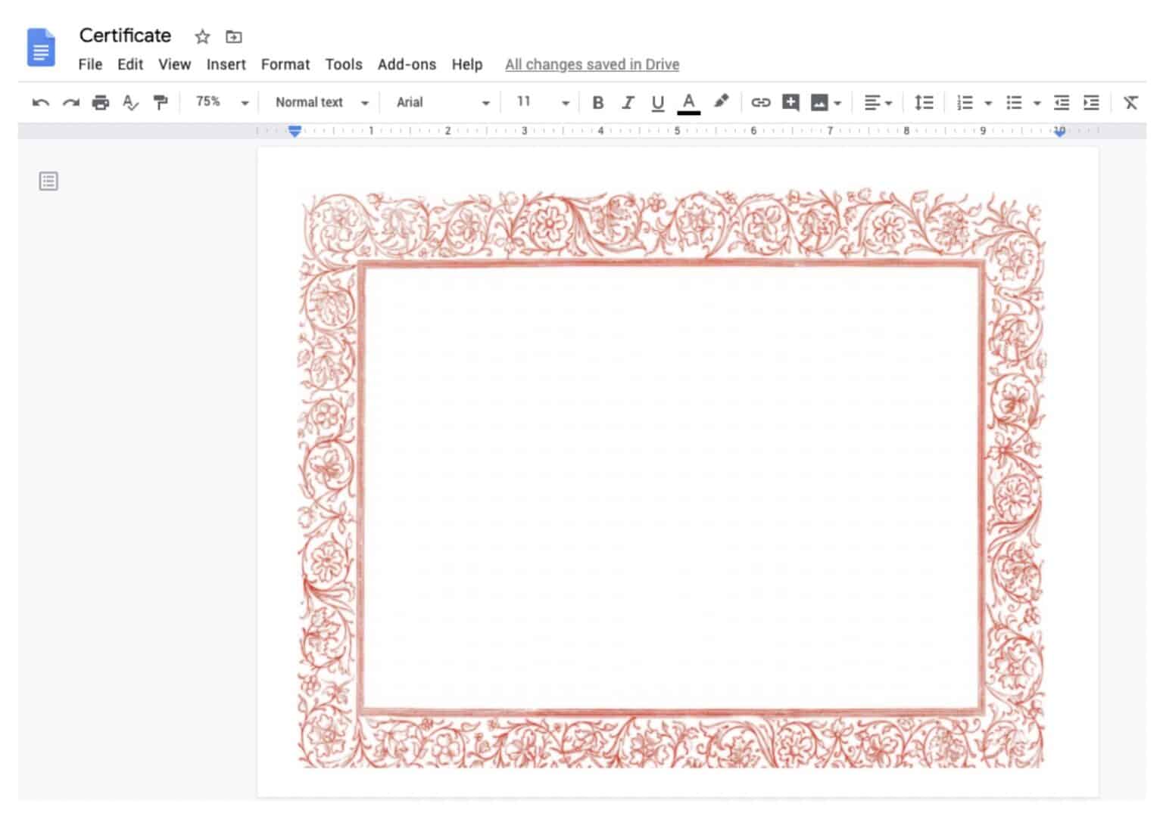The height and width of the screenshot is (816, 1163).
Task: Go to Docs home via blue logo
Action: [x=41, y=48]
